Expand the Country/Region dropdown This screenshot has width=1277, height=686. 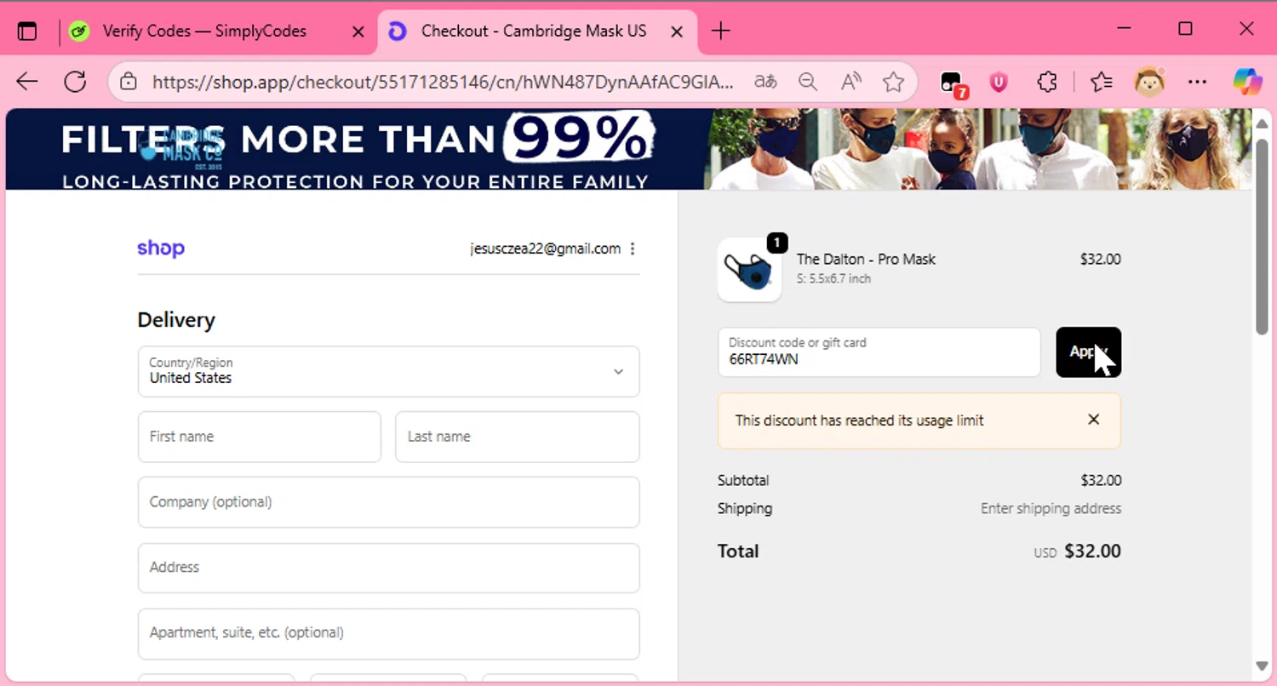tap(388, 371)
